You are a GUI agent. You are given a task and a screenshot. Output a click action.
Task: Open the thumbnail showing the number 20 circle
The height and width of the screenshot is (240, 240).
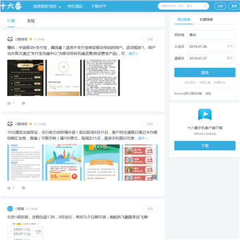click(63, 78)
